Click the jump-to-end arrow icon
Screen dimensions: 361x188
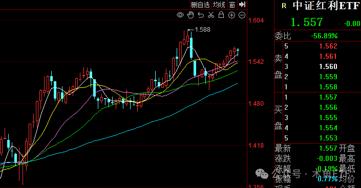click(x=242, y=5)
